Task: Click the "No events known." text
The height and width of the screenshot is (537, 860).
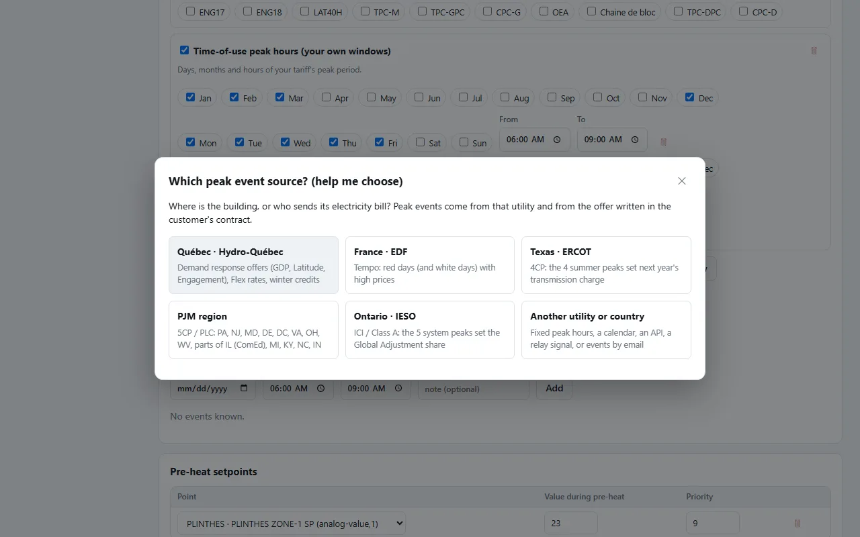Action: coord(207,416)
